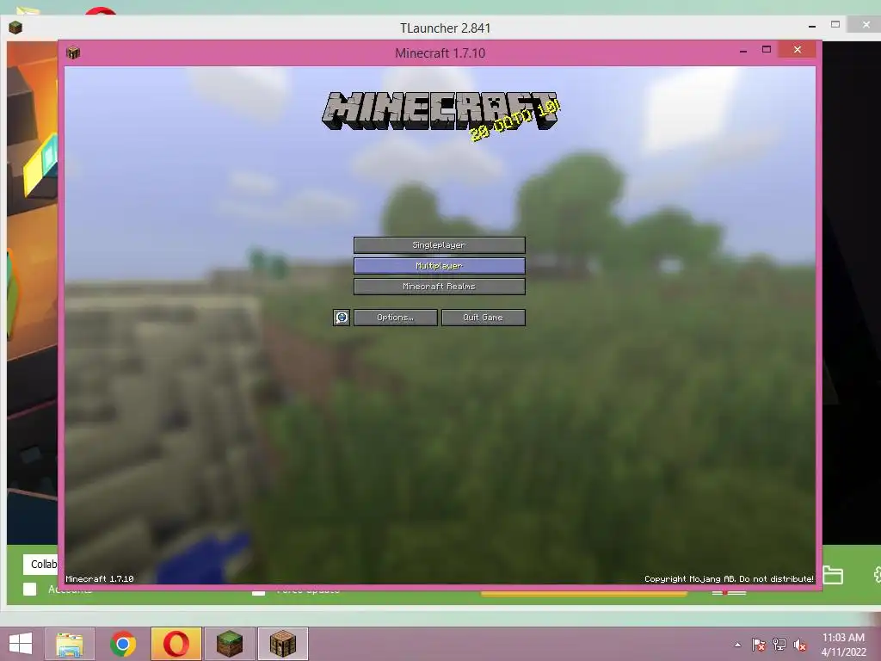This screenshot has height=661, width=881.
Task: Close the TLauncher 2.841 window
Action: pos(866,25)
